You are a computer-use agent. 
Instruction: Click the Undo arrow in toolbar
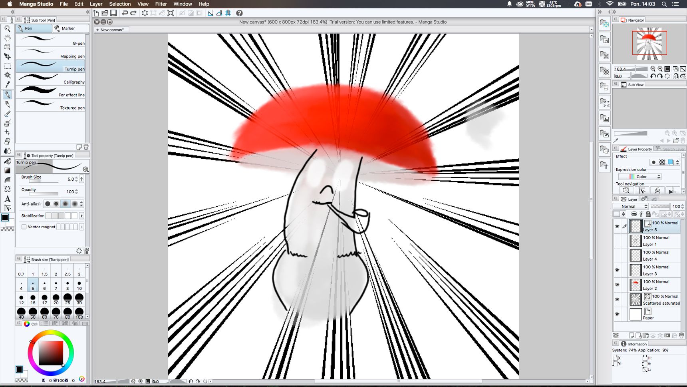pos(125,13)
